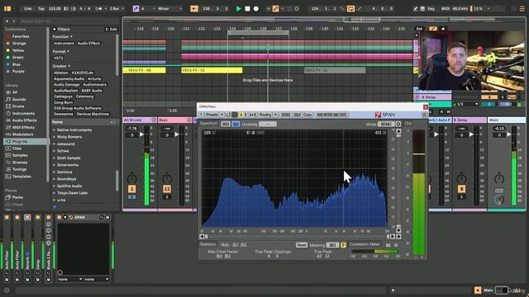Image resolution: width=529 pixels, height=297 pixels.
Task: Click the Link button
Action: point(27,9)
